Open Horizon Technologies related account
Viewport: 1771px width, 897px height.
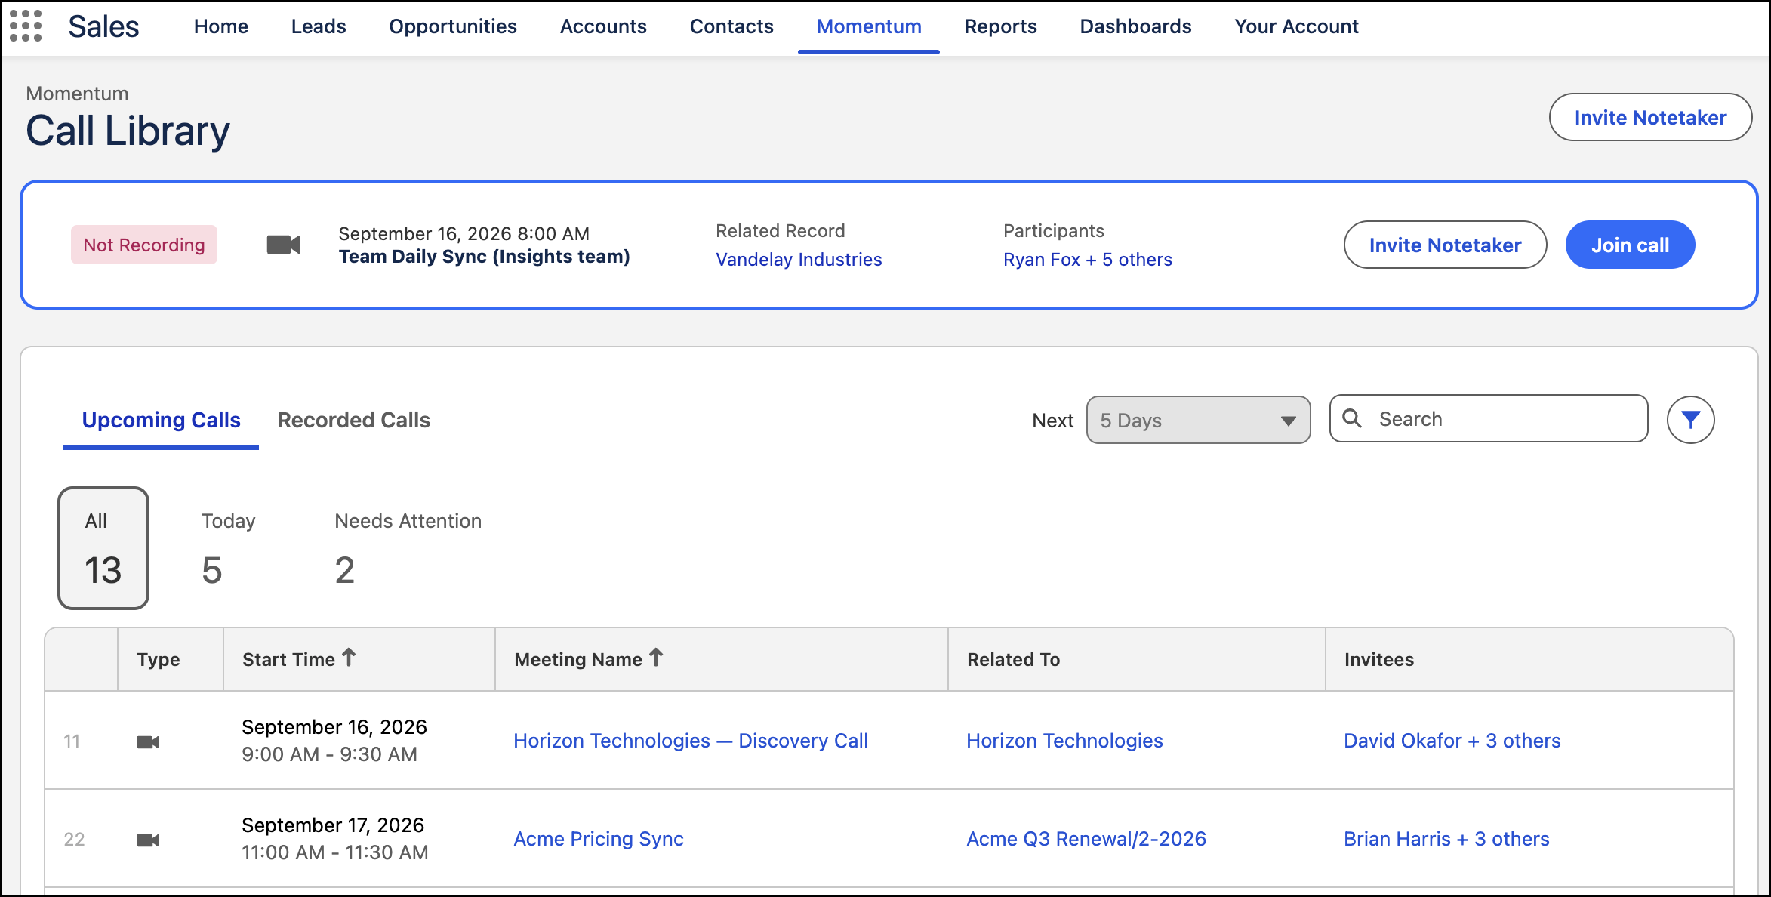tap(1064, 741)
